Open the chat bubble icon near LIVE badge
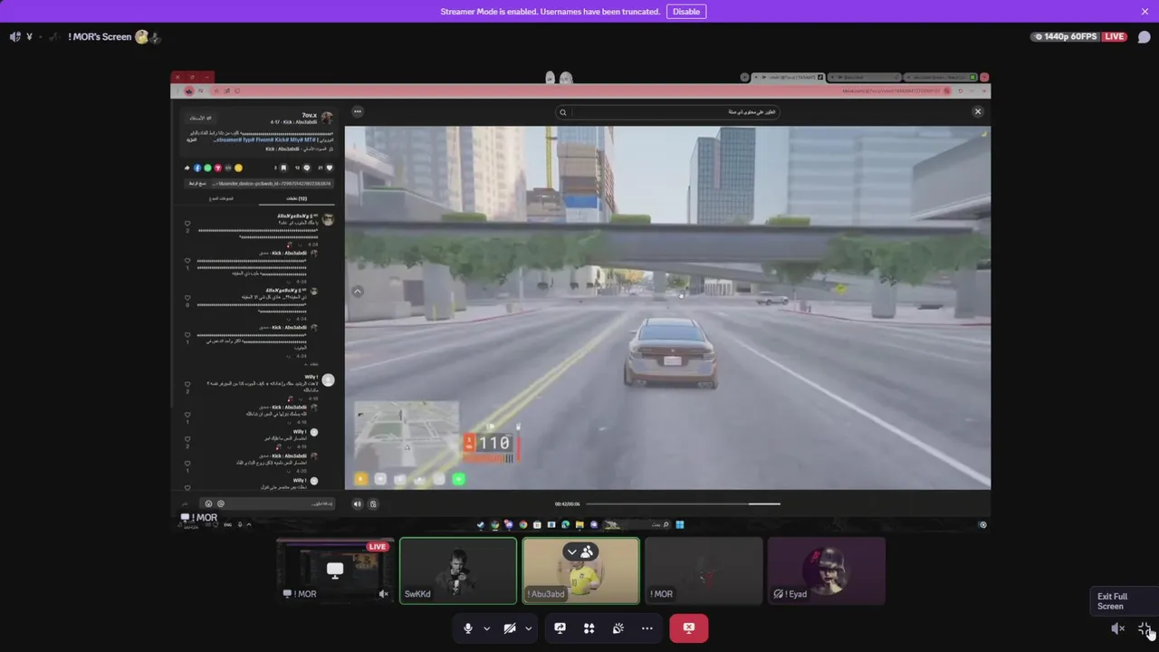 pos(1144,37)
